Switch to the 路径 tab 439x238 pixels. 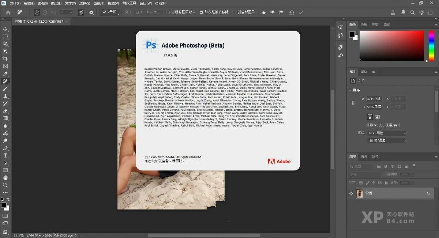[375, 157]
